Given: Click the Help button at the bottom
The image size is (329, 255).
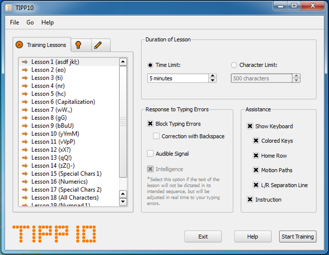Looking at the screenshot, I should pos(253,237).
